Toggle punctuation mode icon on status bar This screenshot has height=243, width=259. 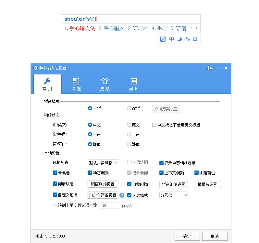(188, 39)
